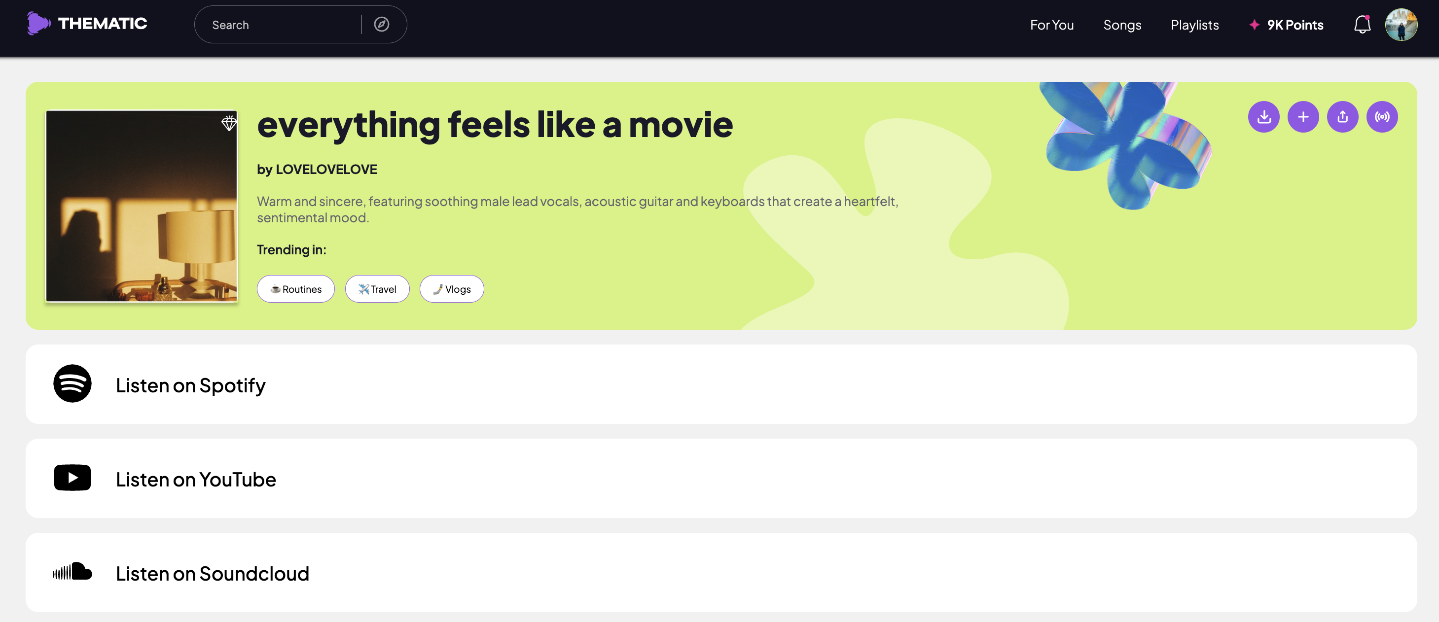Go to the Songs menu item
Screen dimensions: 1439x622
click(x=1122, y=25)
